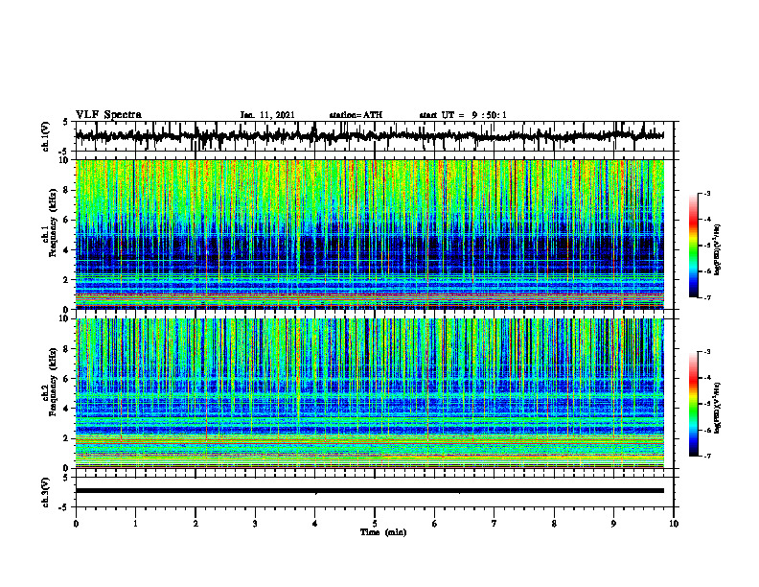The width and height of the screenshot is (759, 587).
Task: Click the ch.1 voltage waveform trace
Action: point(369,136)
